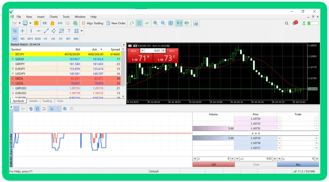
Task: Open the Signals broadcast icon
Action: [x=60, y=23]
